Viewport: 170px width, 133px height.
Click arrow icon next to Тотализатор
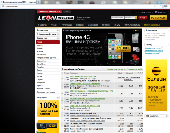click(58, 30)
